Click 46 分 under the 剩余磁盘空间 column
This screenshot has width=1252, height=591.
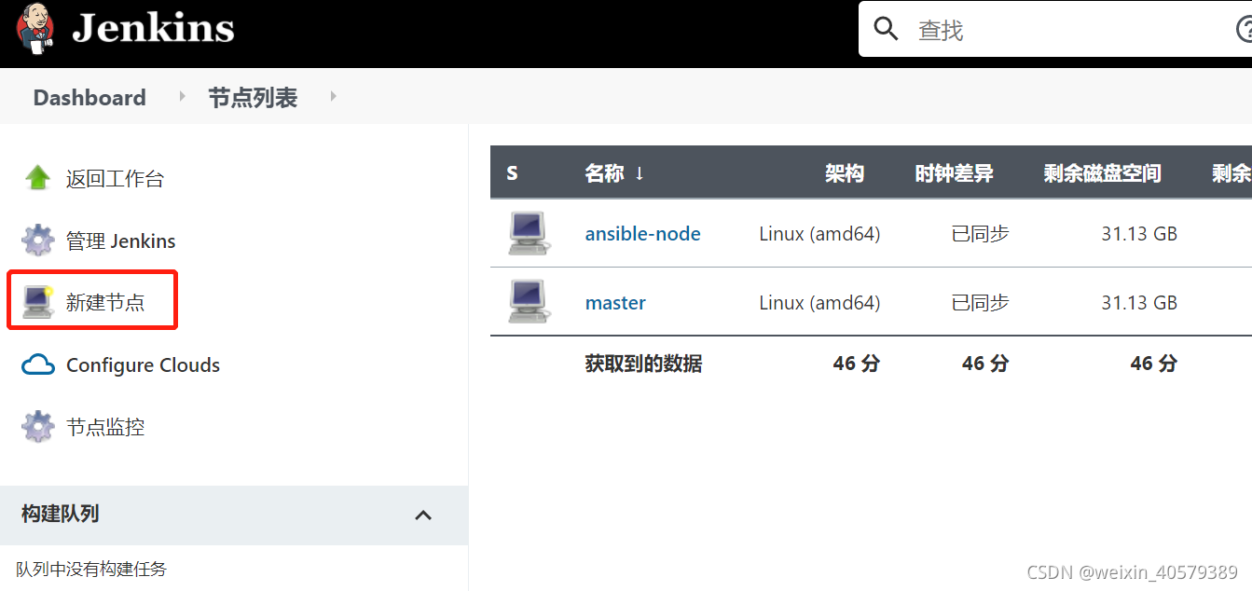pos(1154,364)
